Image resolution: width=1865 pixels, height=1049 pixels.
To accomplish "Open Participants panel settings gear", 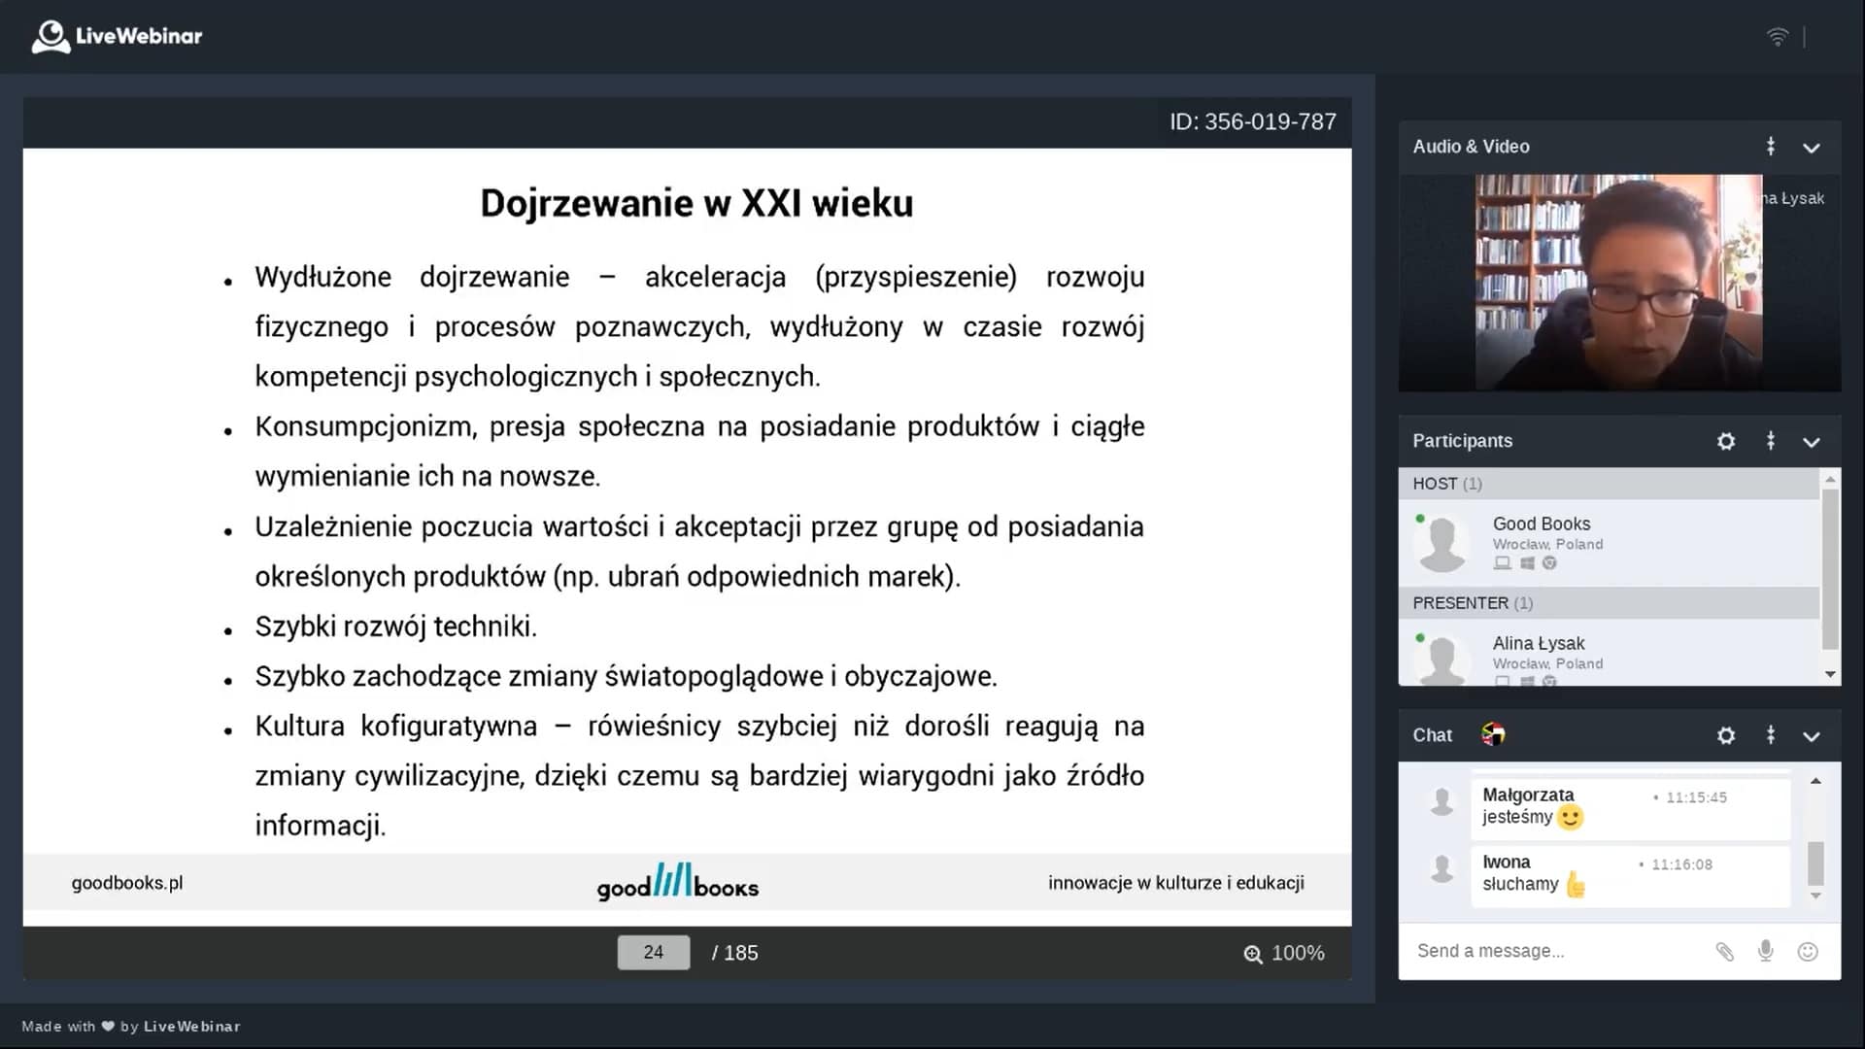I will (x=1725, y=441).
